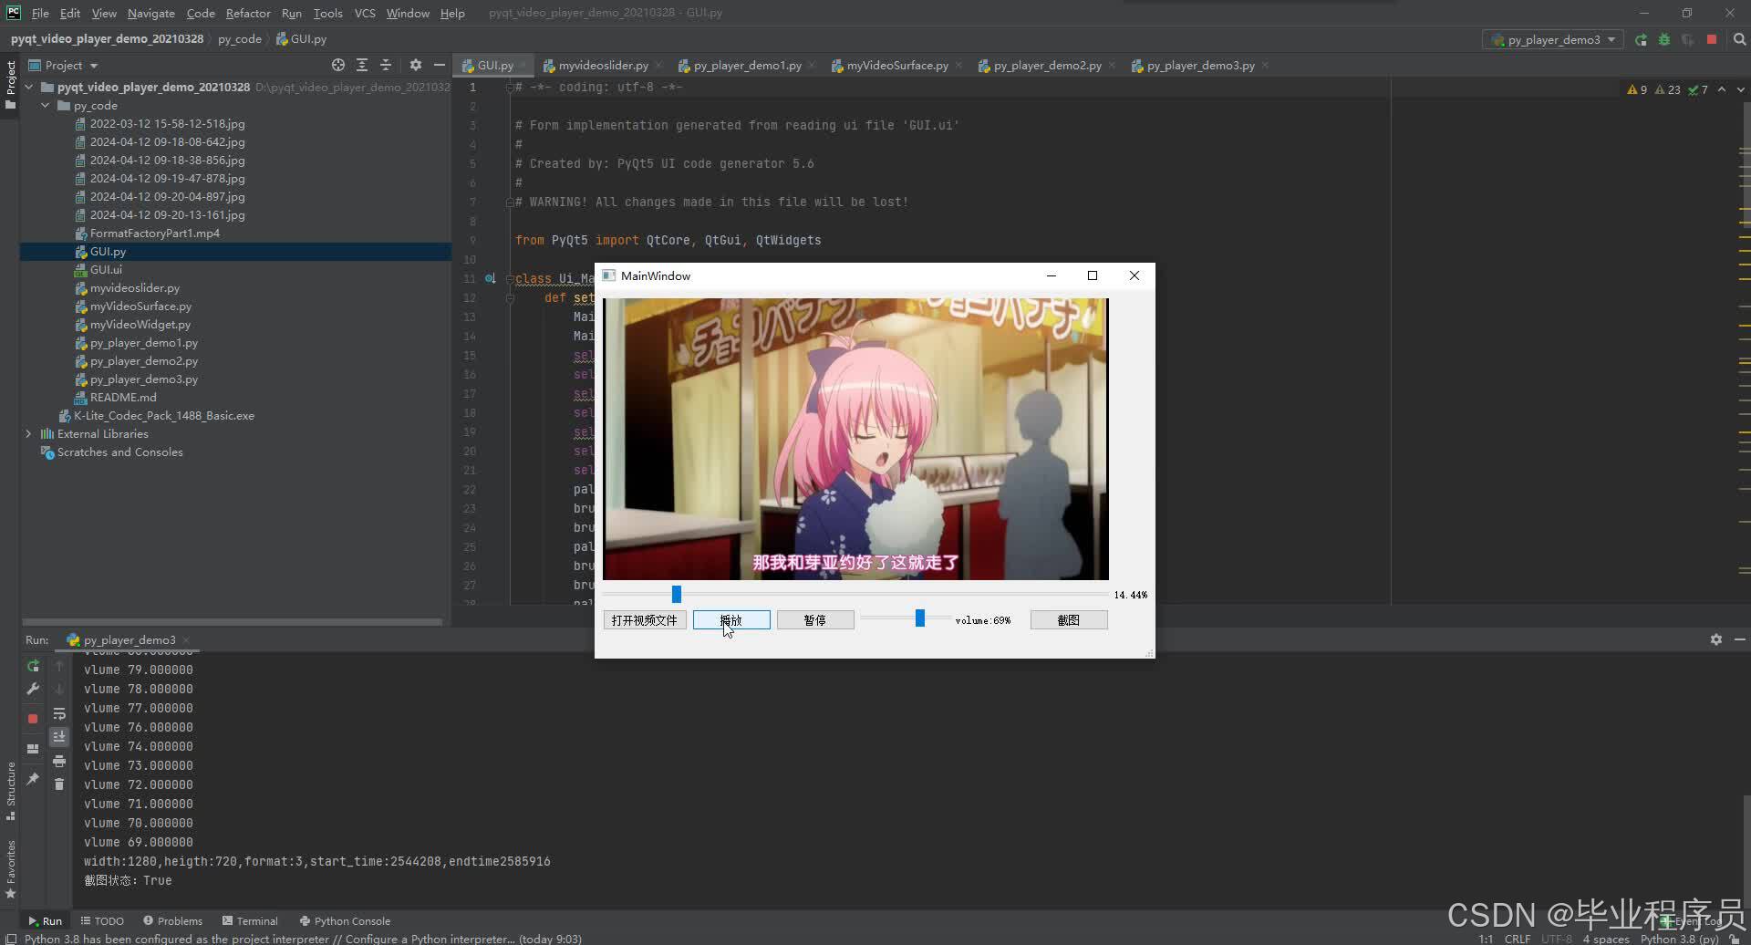
Task: Switch to myvideoslider.py editor tab
Action: [603, 66]
